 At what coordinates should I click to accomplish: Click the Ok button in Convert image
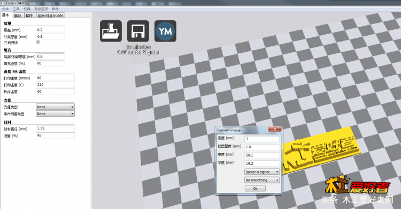pyautogui.click(x=255, y=188)
